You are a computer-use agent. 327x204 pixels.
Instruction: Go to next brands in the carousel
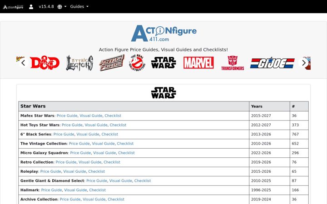(x=304, y=63)
